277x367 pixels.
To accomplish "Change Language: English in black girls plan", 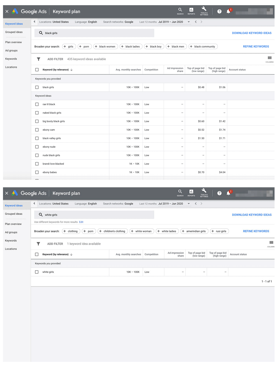I will [x=86, y=22].
